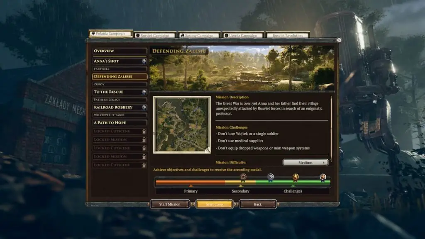Select Overview in the mission list
Viewport: 425px width, 239px height.
(120, 51)
